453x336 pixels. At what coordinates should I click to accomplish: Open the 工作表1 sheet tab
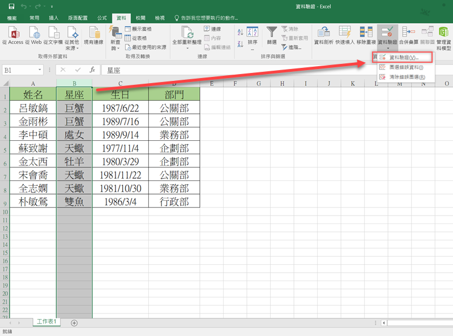47,322
